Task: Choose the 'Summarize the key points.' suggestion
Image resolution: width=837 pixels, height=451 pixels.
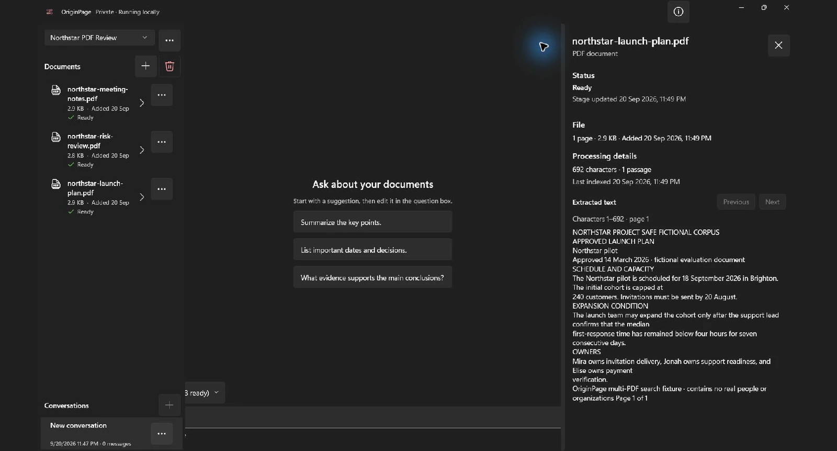Action: pos(372,222)
